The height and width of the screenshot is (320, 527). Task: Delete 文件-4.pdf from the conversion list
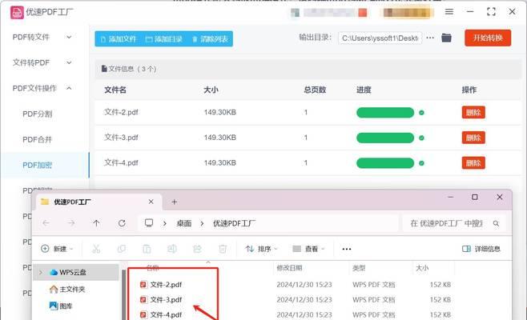tap(473, 163)
